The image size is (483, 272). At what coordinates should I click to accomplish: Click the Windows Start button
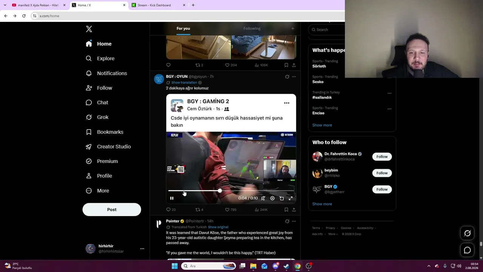(x=174, y=266)
